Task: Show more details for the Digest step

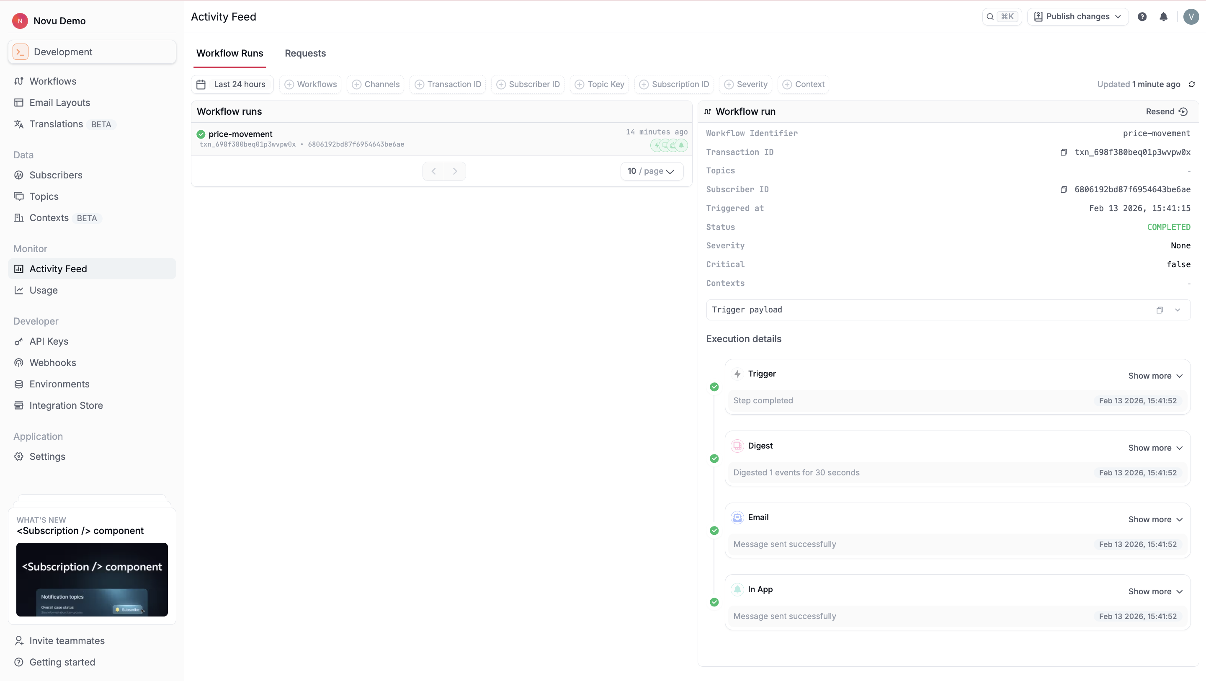Action: [x=1155, y=448]
